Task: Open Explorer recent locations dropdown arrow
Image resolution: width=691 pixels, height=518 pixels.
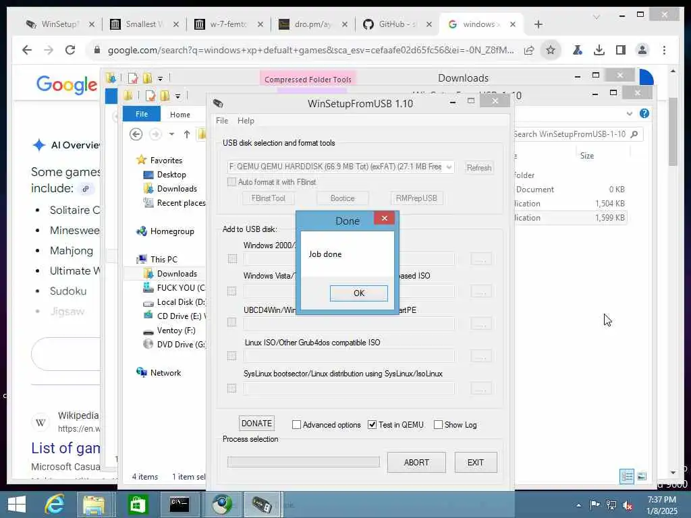Action: coord(171,134)
